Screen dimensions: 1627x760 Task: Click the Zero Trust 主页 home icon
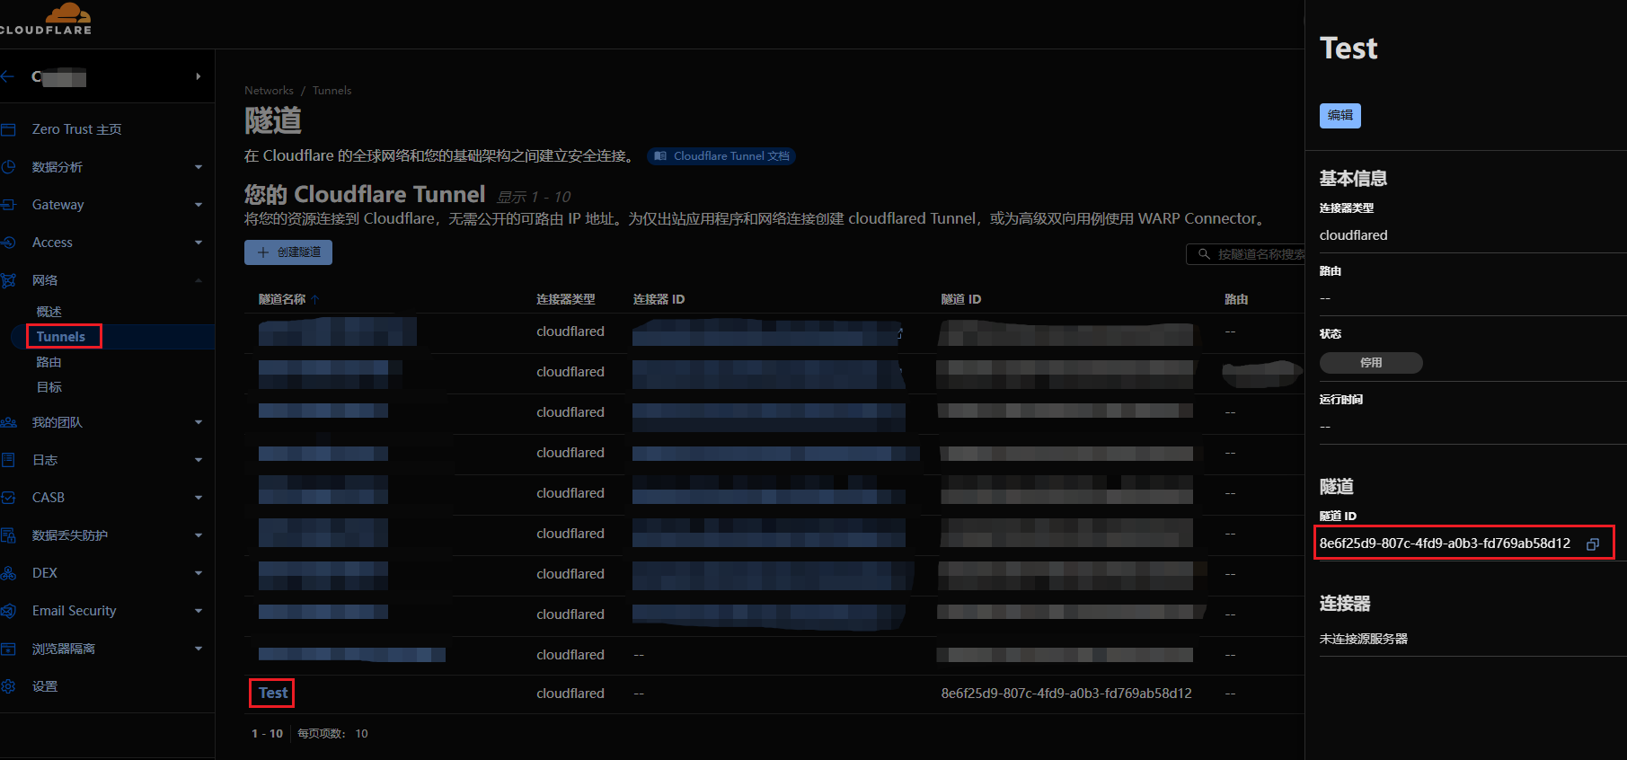click(x=8, y=129)
